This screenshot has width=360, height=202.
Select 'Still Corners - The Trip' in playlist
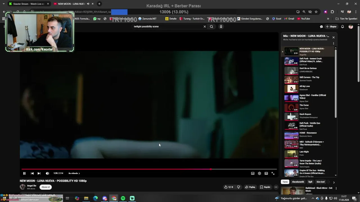pos(309,80)
